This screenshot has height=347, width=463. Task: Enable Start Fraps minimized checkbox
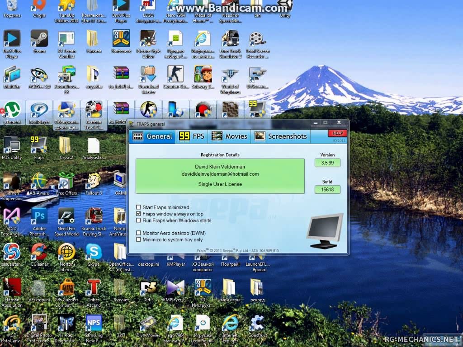point(139,207)
